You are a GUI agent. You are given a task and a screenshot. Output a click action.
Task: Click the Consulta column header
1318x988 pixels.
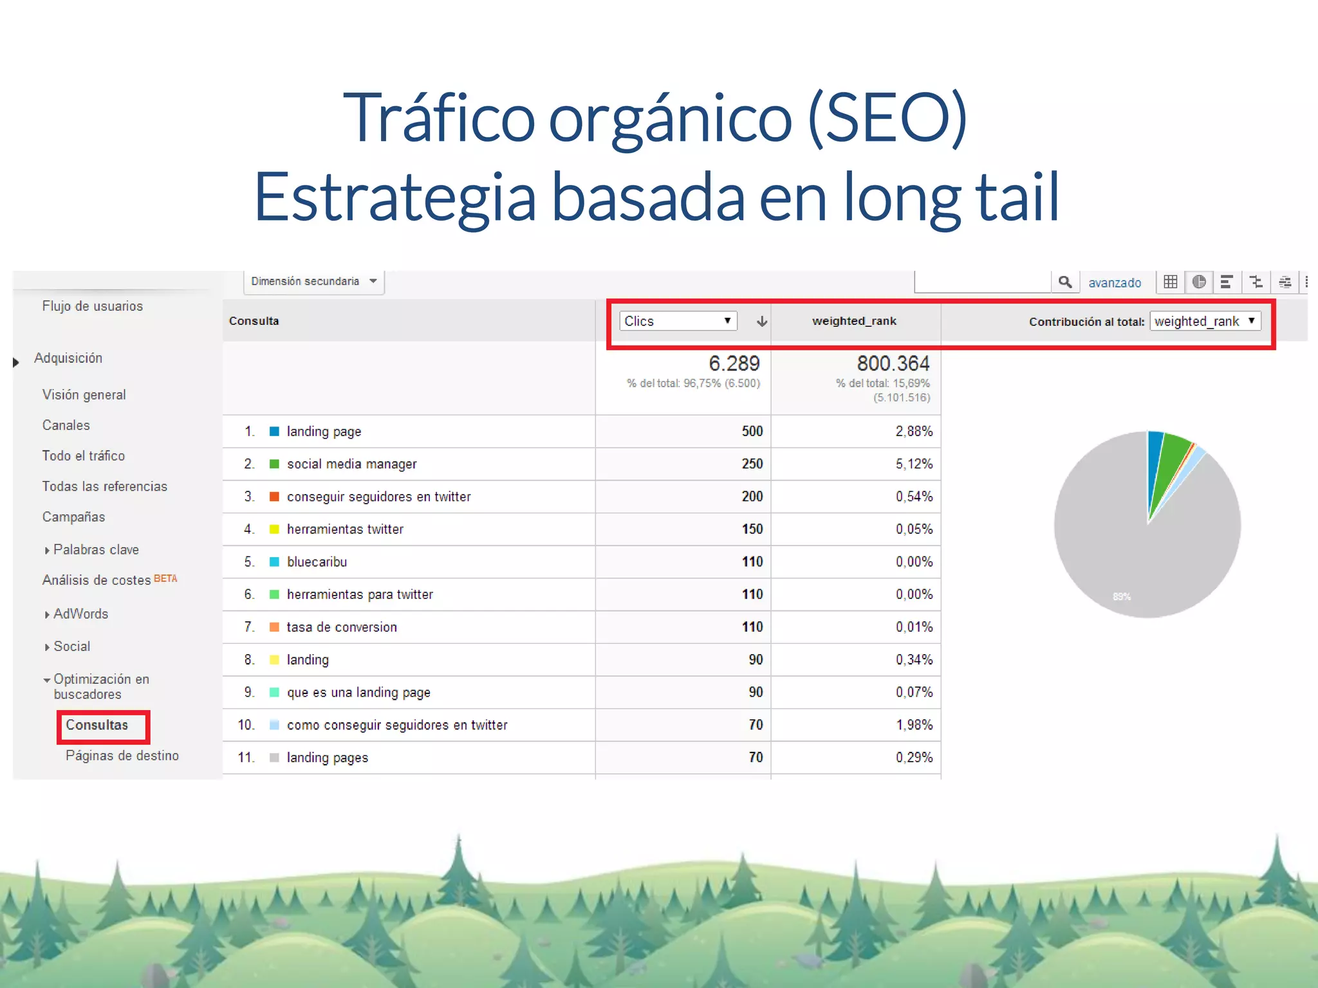point(254,321)
